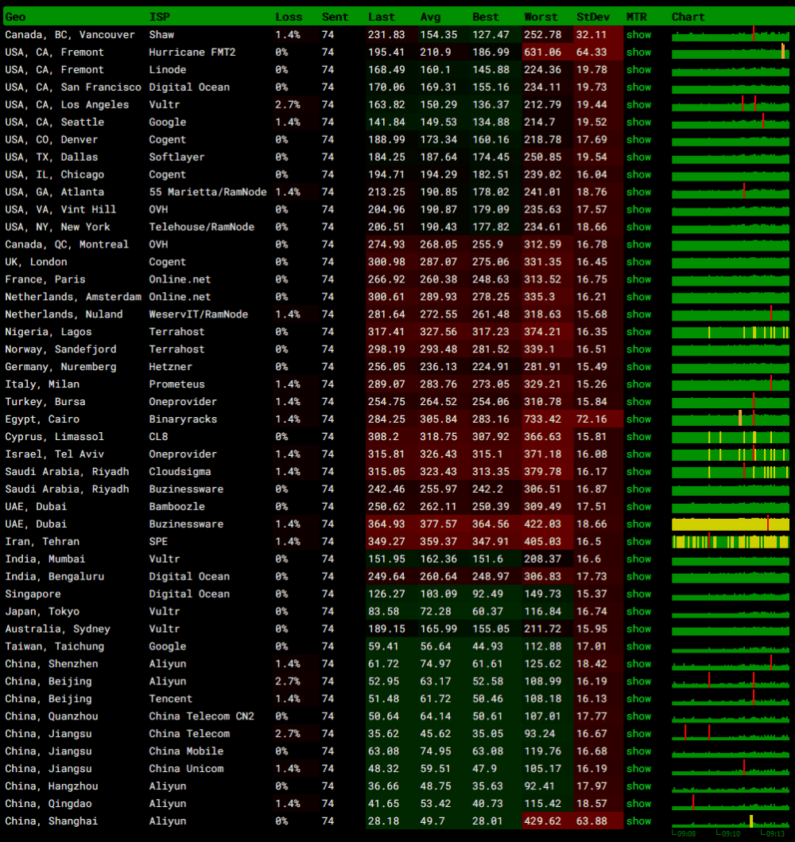Click loss value 2.7% for Los Angeles Vultr
Viewport: 795px width, 842px height.
(x=288, y=105)
